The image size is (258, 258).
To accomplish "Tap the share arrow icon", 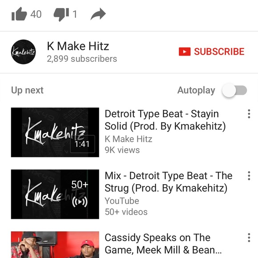I will tap(98, 14).
